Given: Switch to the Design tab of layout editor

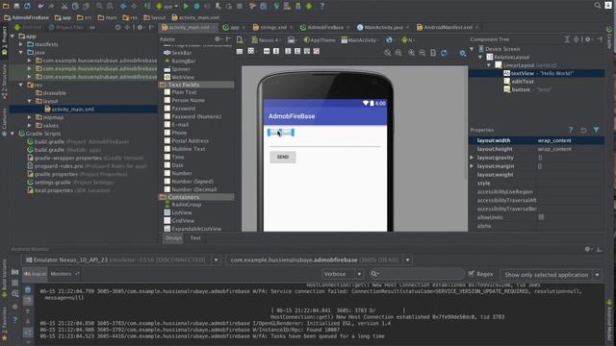Looking at the screenshot, I should click(173, 238).
